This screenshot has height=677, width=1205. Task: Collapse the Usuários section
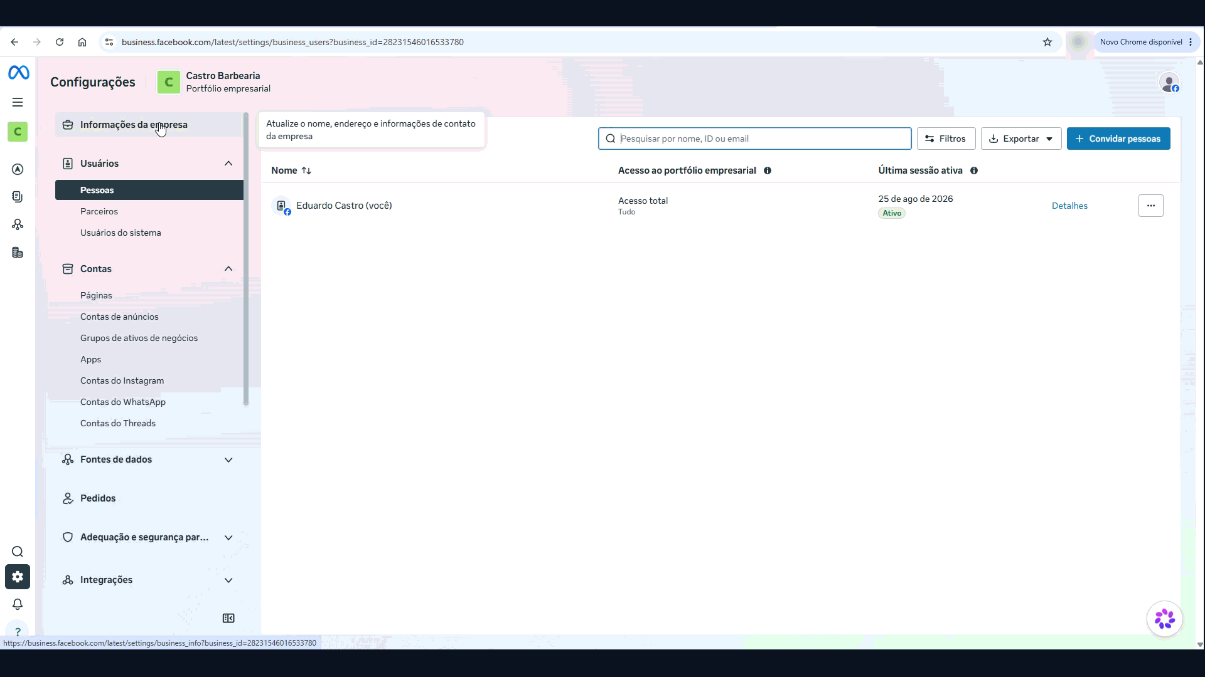click(228, 164)
